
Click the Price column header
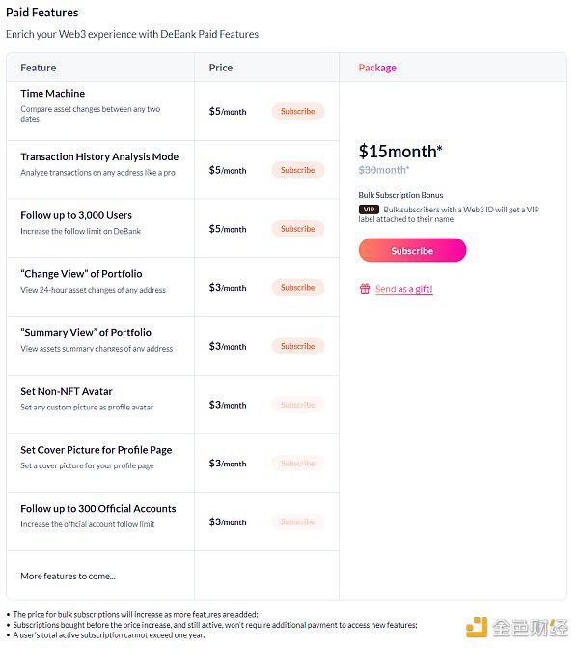221,68
